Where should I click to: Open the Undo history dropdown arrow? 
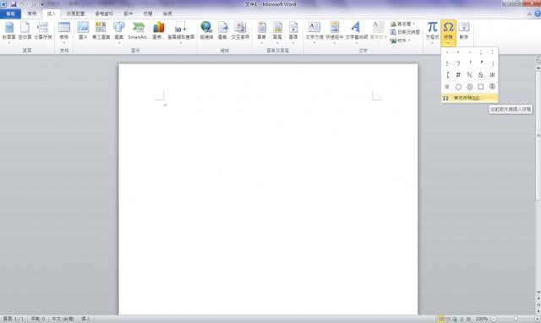[27, 4]
